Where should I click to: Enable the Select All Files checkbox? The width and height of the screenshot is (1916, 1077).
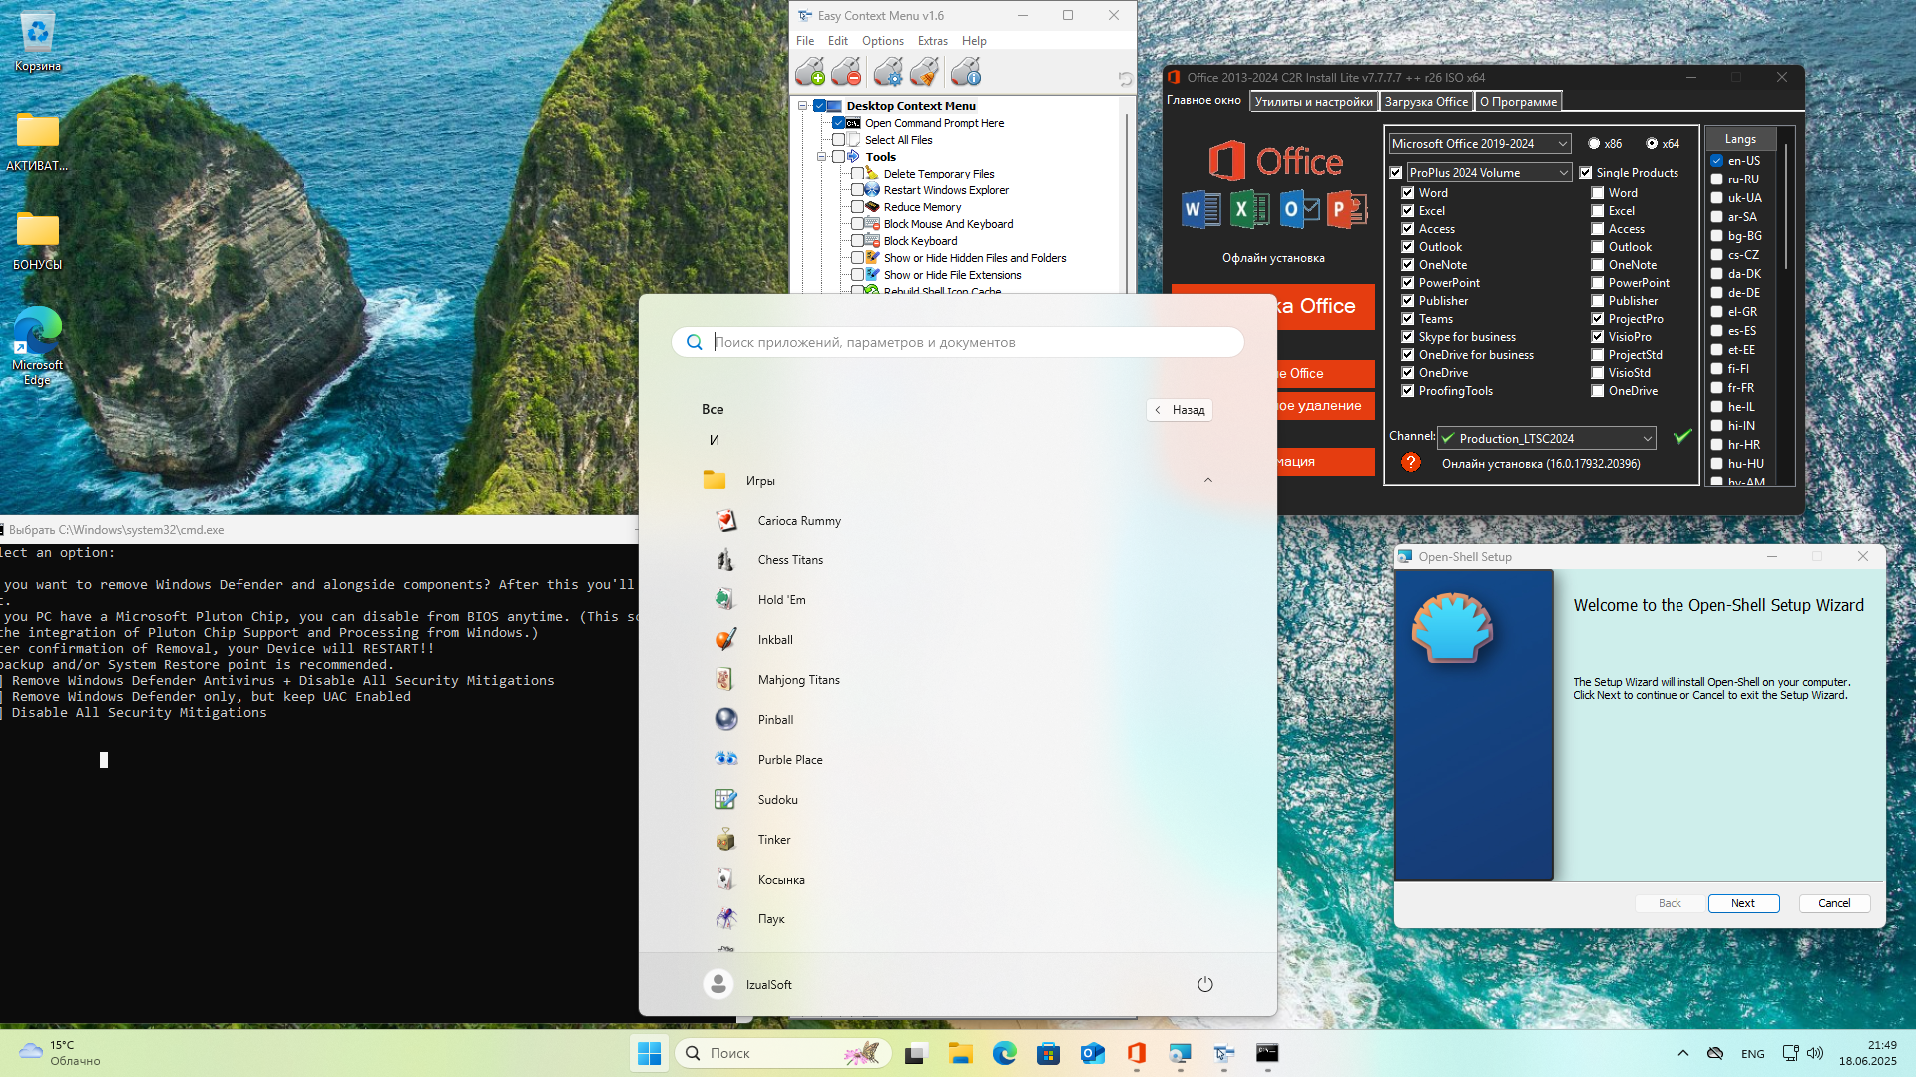coord(838,140)
